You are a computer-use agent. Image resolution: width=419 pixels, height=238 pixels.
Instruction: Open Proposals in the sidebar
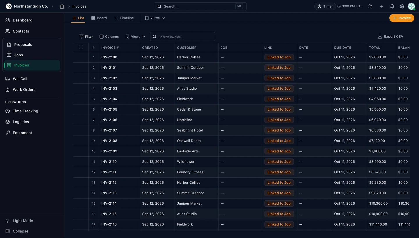point(32,44)
